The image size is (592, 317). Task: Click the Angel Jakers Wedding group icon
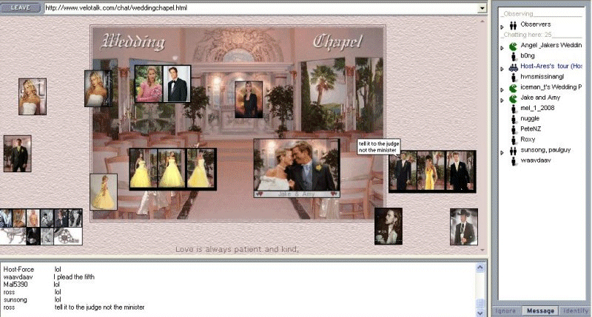[512, 46]
